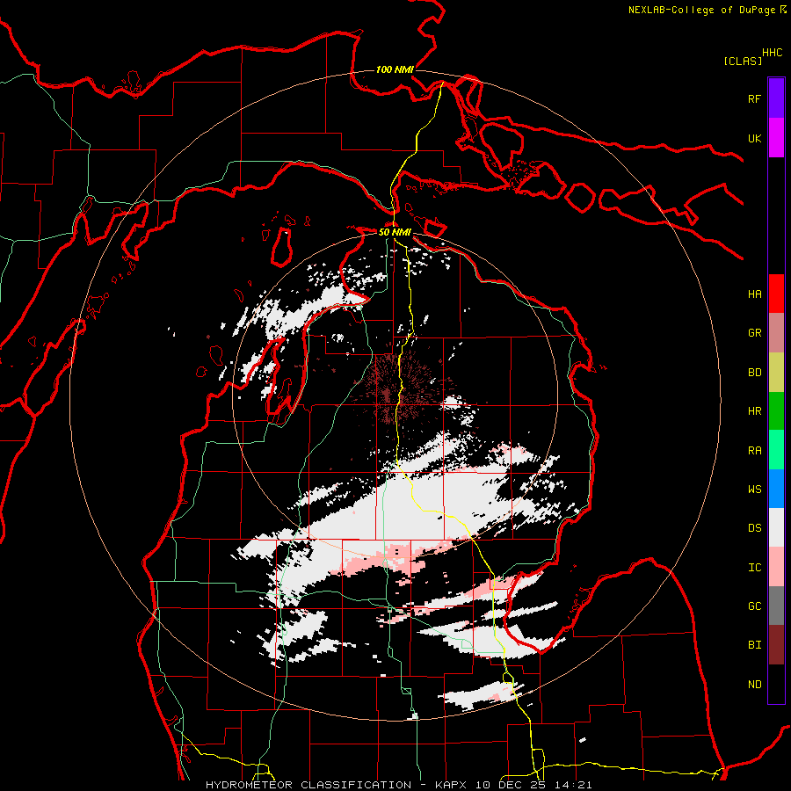The width and height of the screenshot is (791, 791).
Task: Click the "BI" legend label
Action: (x=754, y=645)
